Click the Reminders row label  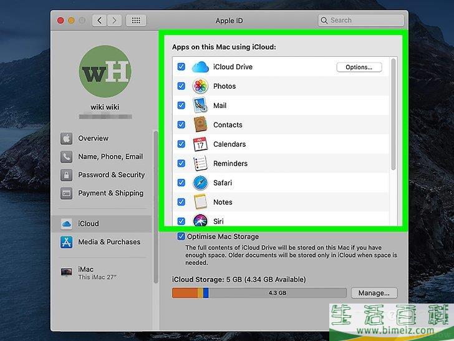(230, 163)
